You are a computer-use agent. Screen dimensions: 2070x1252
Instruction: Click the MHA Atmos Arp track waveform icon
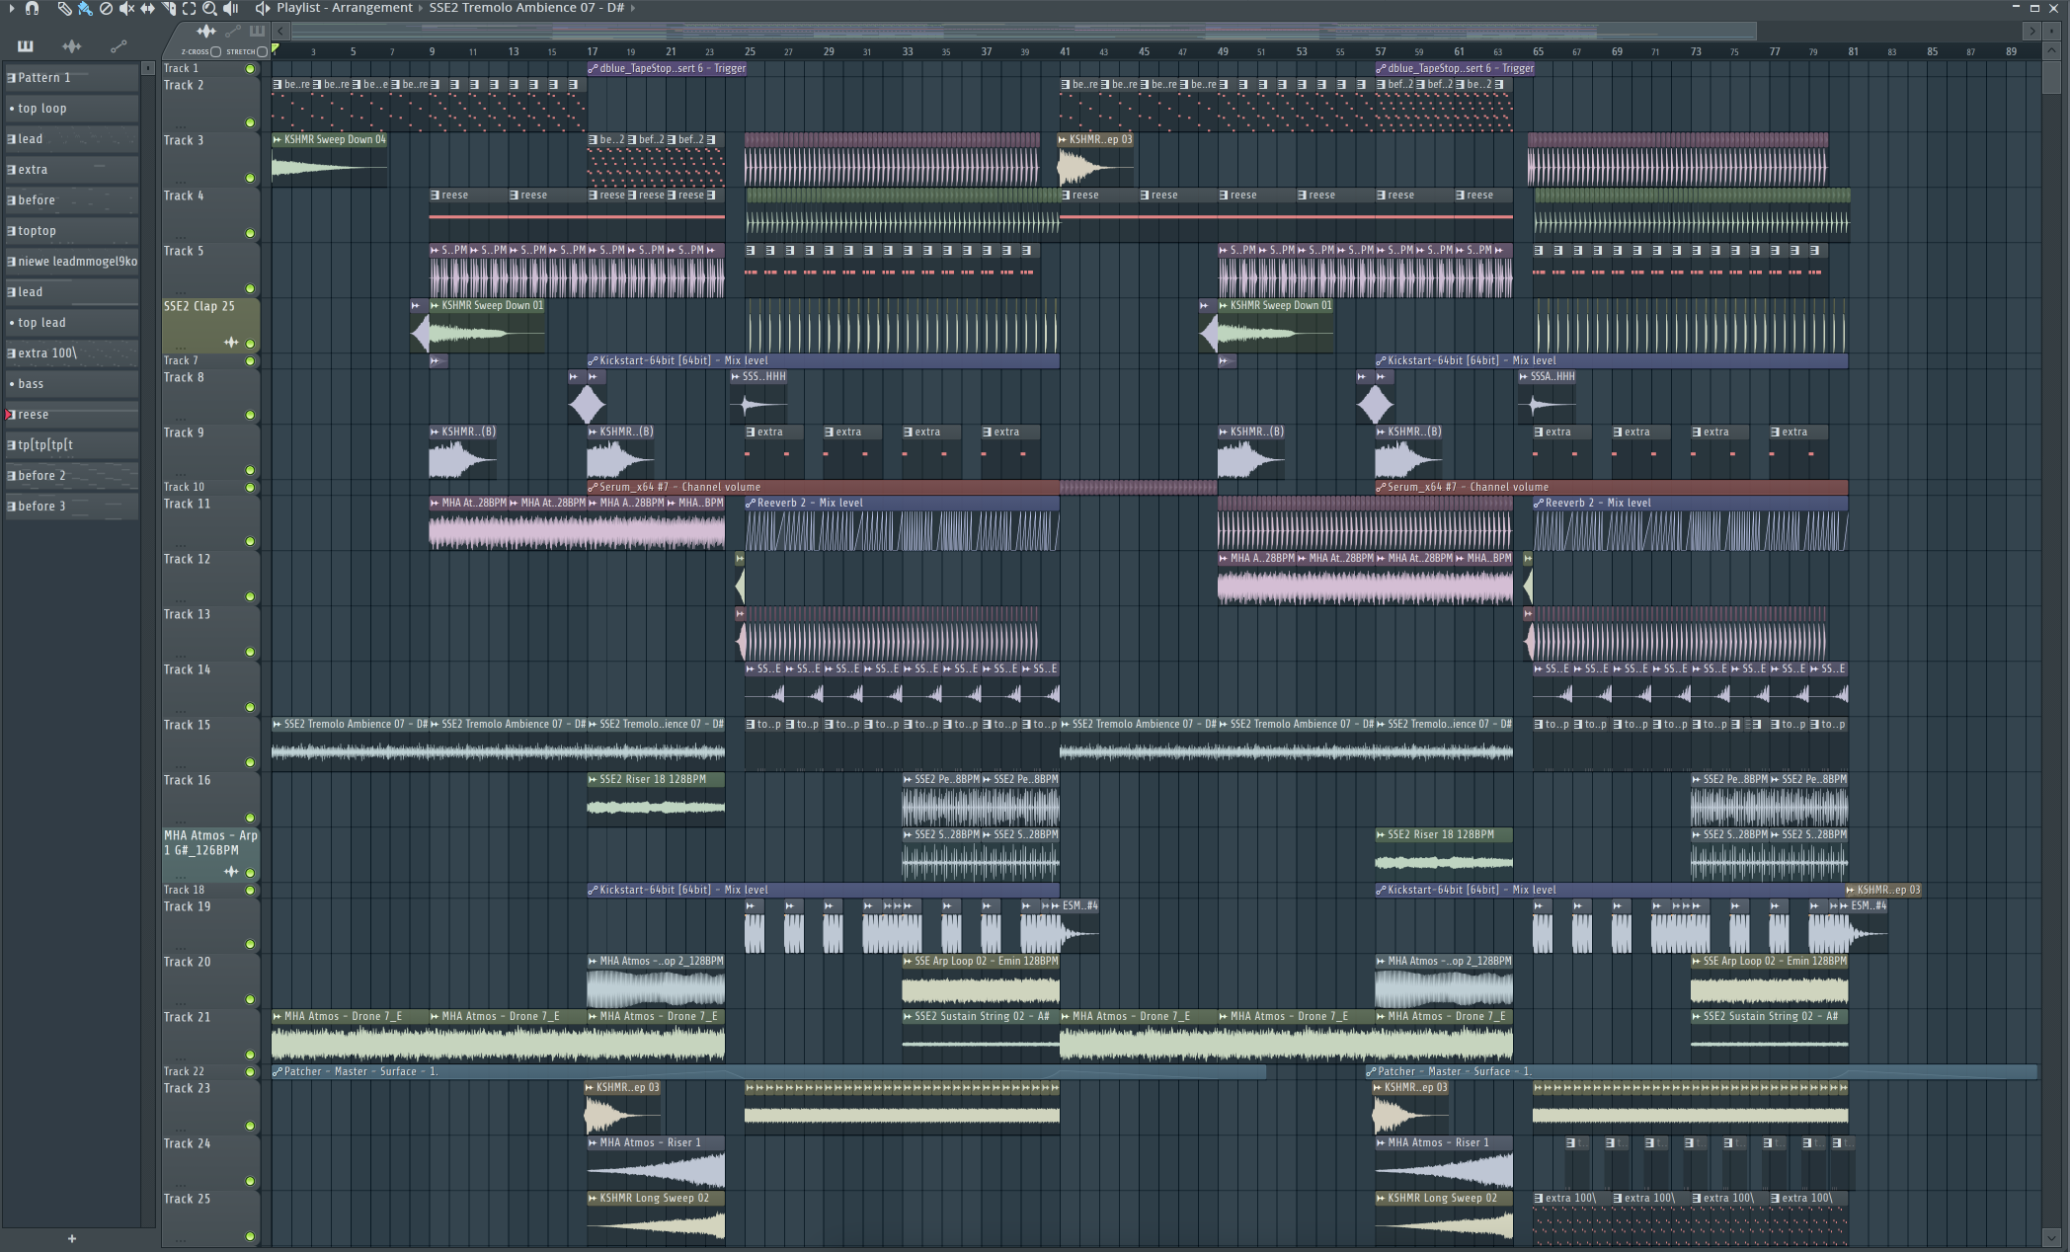231,872
